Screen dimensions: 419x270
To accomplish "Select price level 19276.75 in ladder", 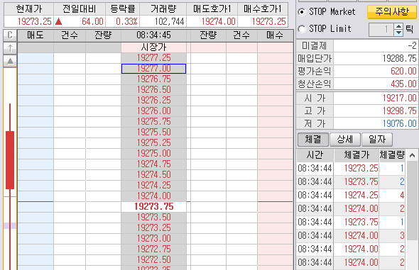I will coord(153,79).
